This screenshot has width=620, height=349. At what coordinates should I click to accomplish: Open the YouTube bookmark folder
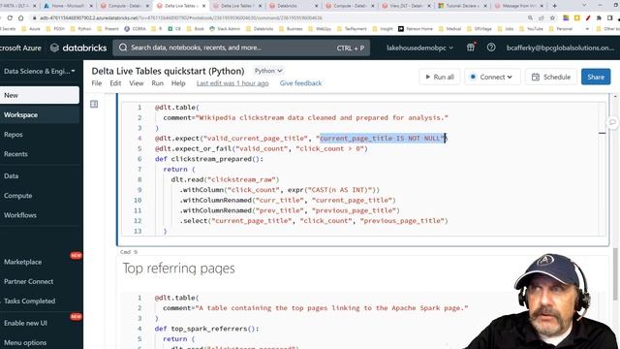pyautogui.click(x=532, y=29)
